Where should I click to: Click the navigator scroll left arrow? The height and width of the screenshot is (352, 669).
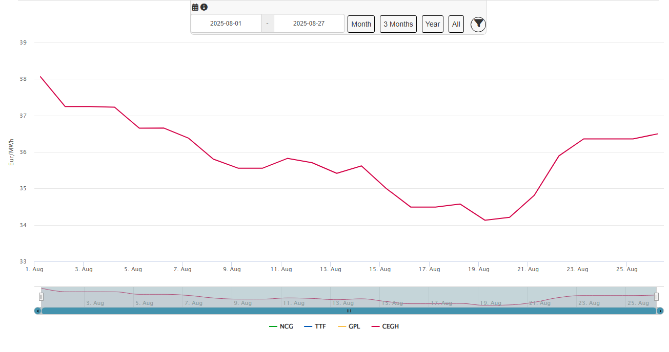pyautogui.click(x=37, y=311)
